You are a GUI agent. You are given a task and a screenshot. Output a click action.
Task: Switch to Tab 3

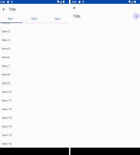tap(57, 19)
